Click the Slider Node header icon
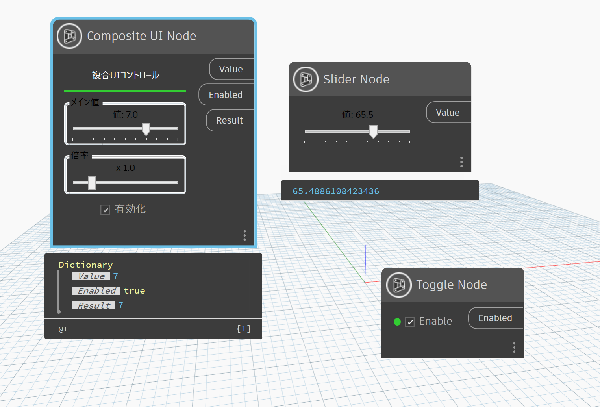The height and width of the screenshot is (407, 600). click(x=306, y=79)
